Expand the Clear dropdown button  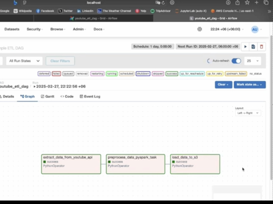point(223,85)
